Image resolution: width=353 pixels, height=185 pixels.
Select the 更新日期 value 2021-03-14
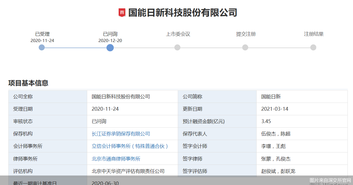pos(275,109)
